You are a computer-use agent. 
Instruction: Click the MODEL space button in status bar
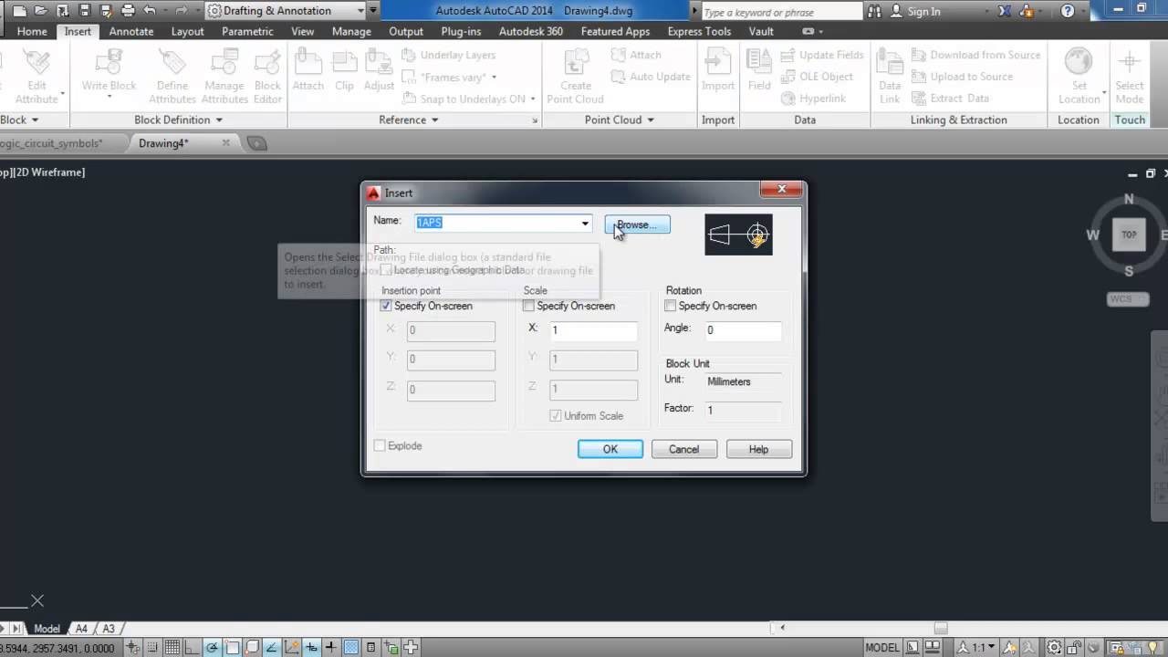coord(881,648)
